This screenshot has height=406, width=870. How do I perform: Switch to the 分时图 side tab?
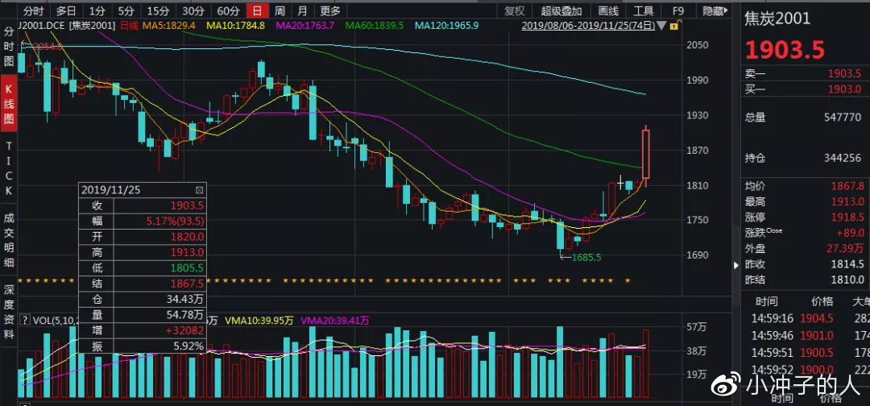pyautogui.click(x=9, y=48)
